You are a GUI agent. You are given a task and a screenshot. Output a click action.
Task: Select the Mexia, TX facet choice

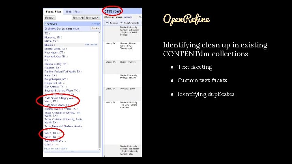tap(50, 41)
